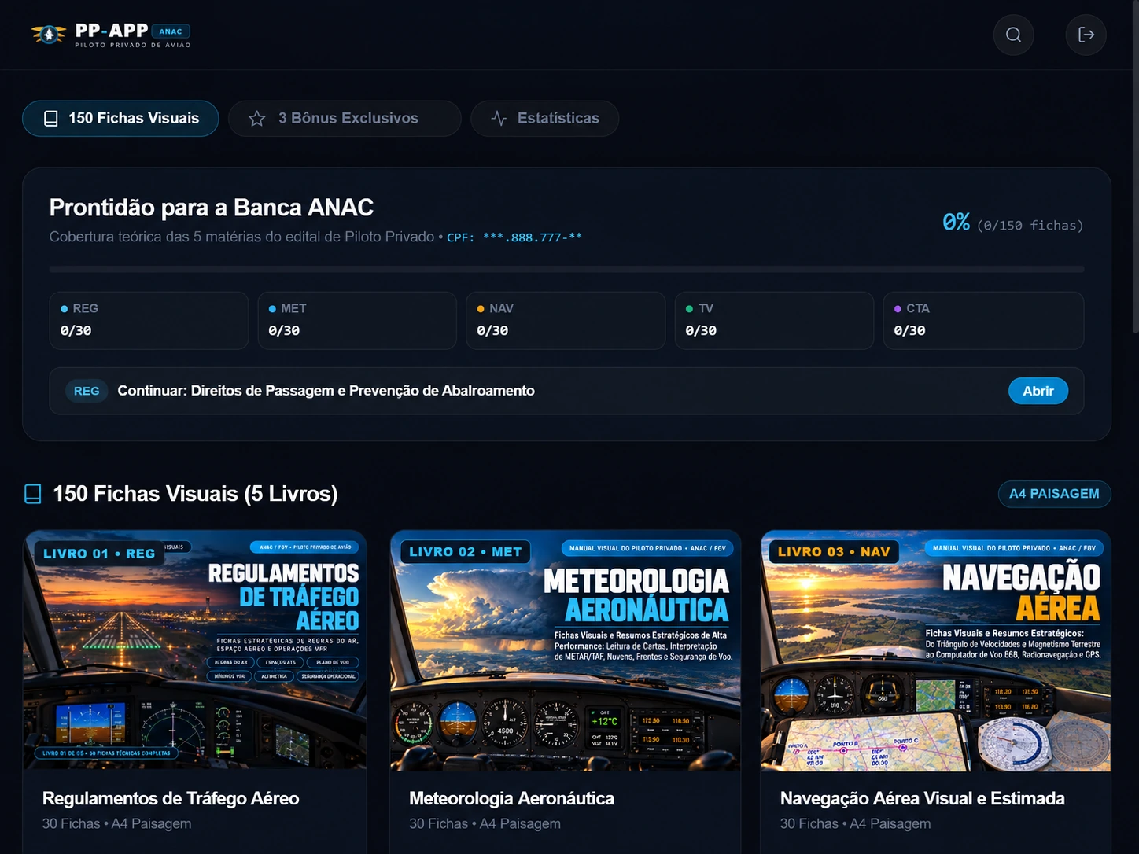The width and height of the screenshot is (1139, 854).
Task: Click the LIVRO 01 • REG label
Action: click(99, 554)
